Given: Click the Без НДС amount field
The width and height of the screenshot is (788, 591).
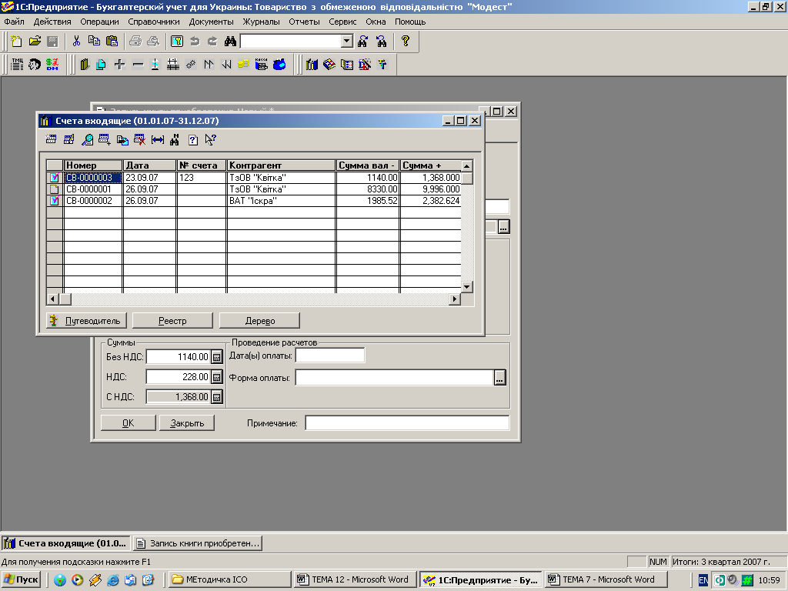Looking at the screenshot, I should tap(179, 357).
